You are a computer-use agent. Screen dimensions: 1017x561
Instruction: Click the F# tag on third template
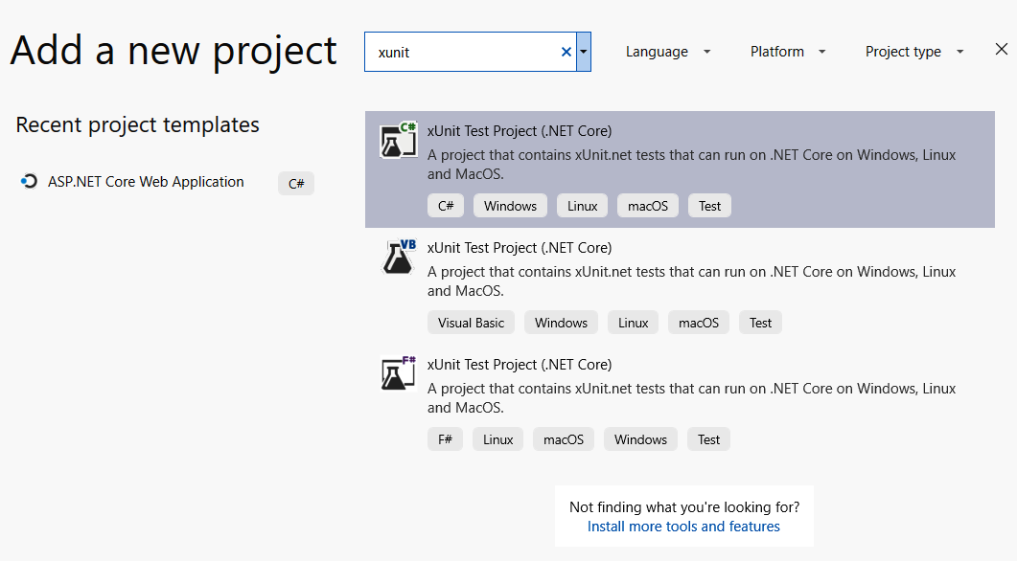tap(445, 439)
